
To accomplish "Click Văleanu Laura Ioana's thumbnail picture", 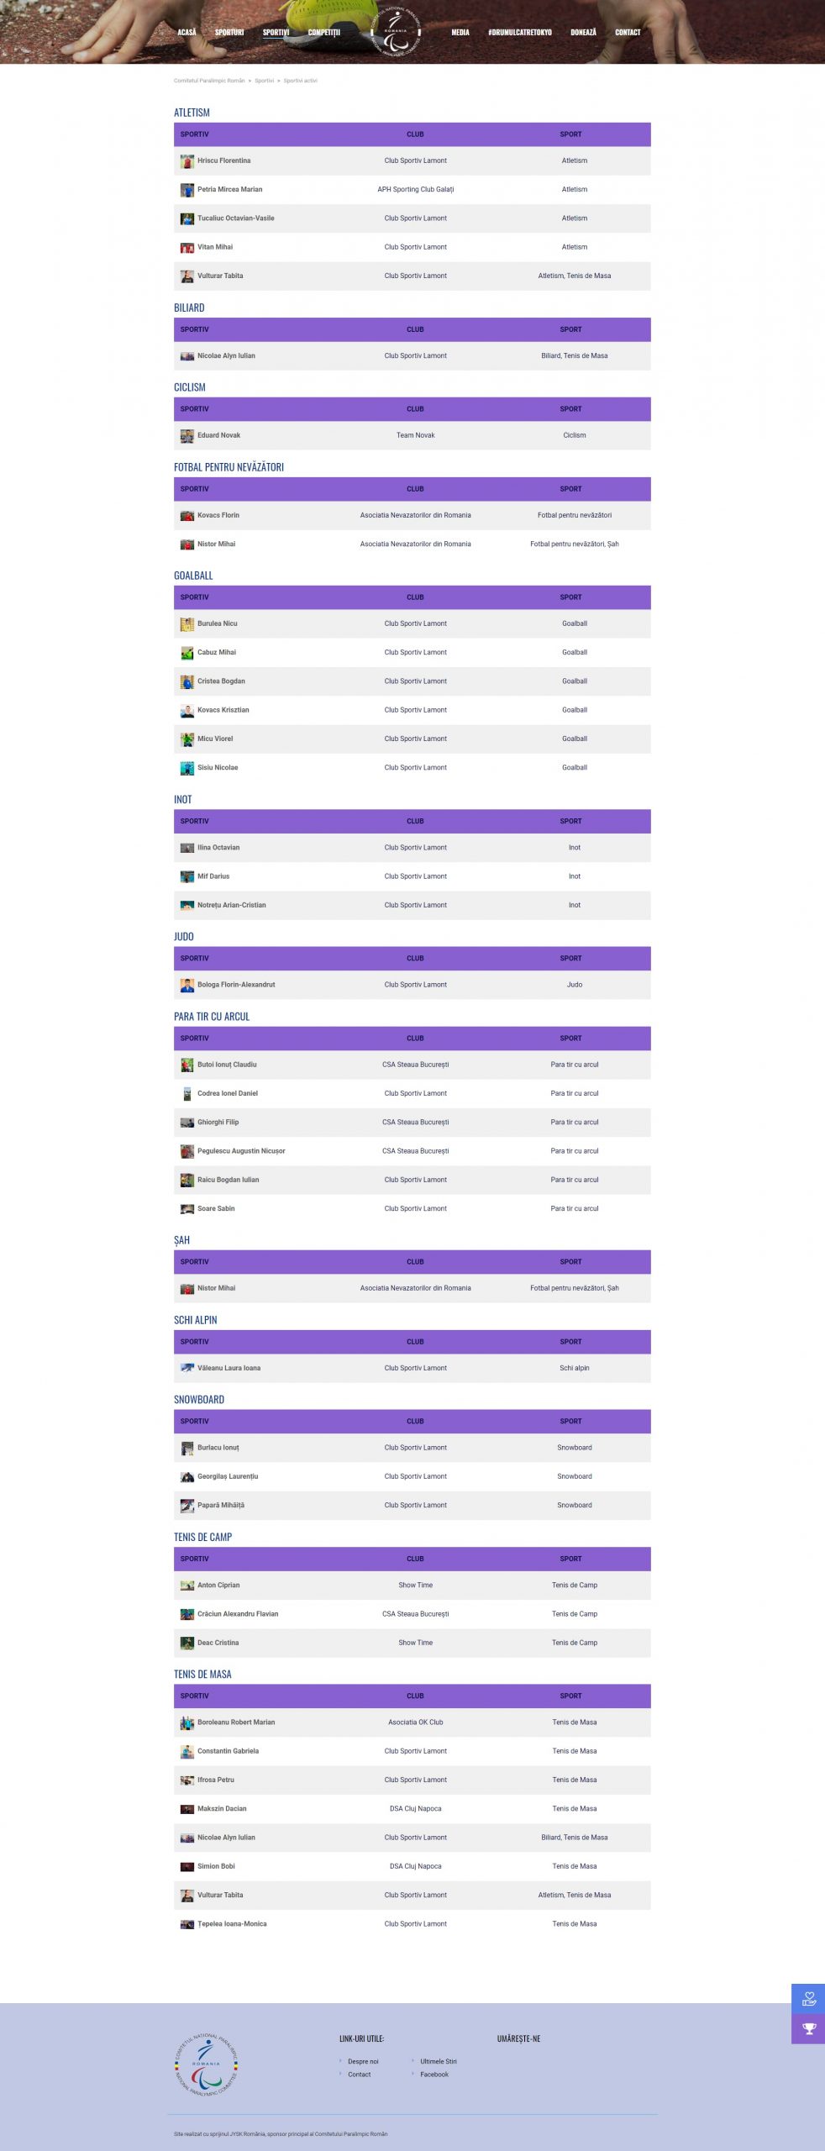I will 187,1368.
